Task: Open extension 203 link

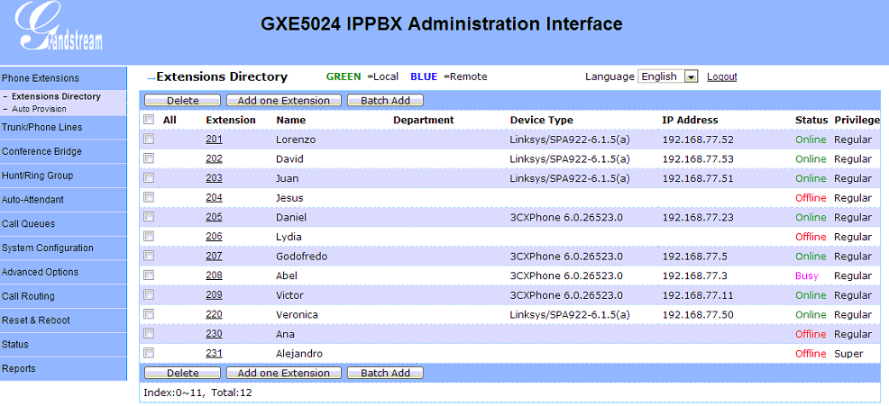Action: point(214,178)
